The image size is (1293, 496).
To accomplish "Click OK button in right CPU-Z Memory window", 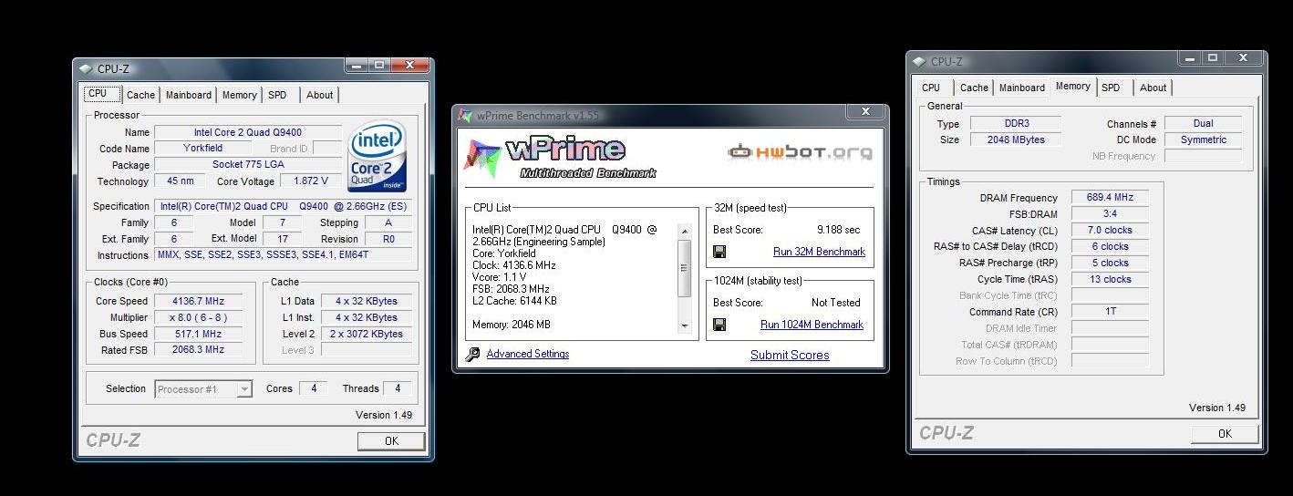I will [1225, 433].
